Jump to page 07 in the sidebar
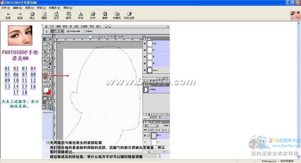301x163 pixels. click(x=24, y=74)
